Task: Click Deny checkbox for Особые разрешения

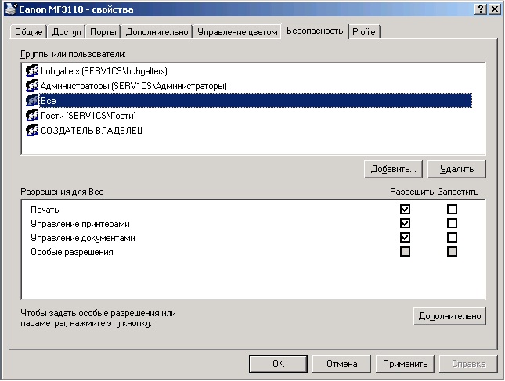Action: (x=452, y=252)
